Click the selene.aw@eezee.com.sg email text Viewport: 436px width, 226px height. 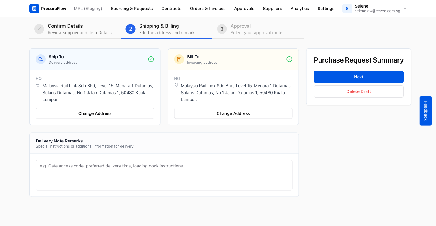[377, 11]
